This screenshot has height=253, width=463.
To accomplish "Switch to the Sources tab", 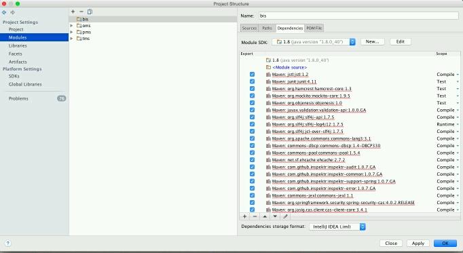I will point(249,28).
